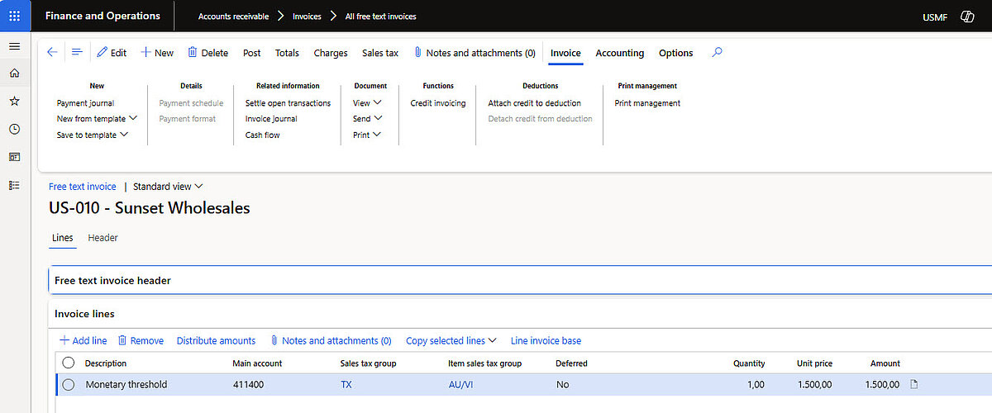
Task: Open Modules list icon in sidebar
Action: pos(14,185)
